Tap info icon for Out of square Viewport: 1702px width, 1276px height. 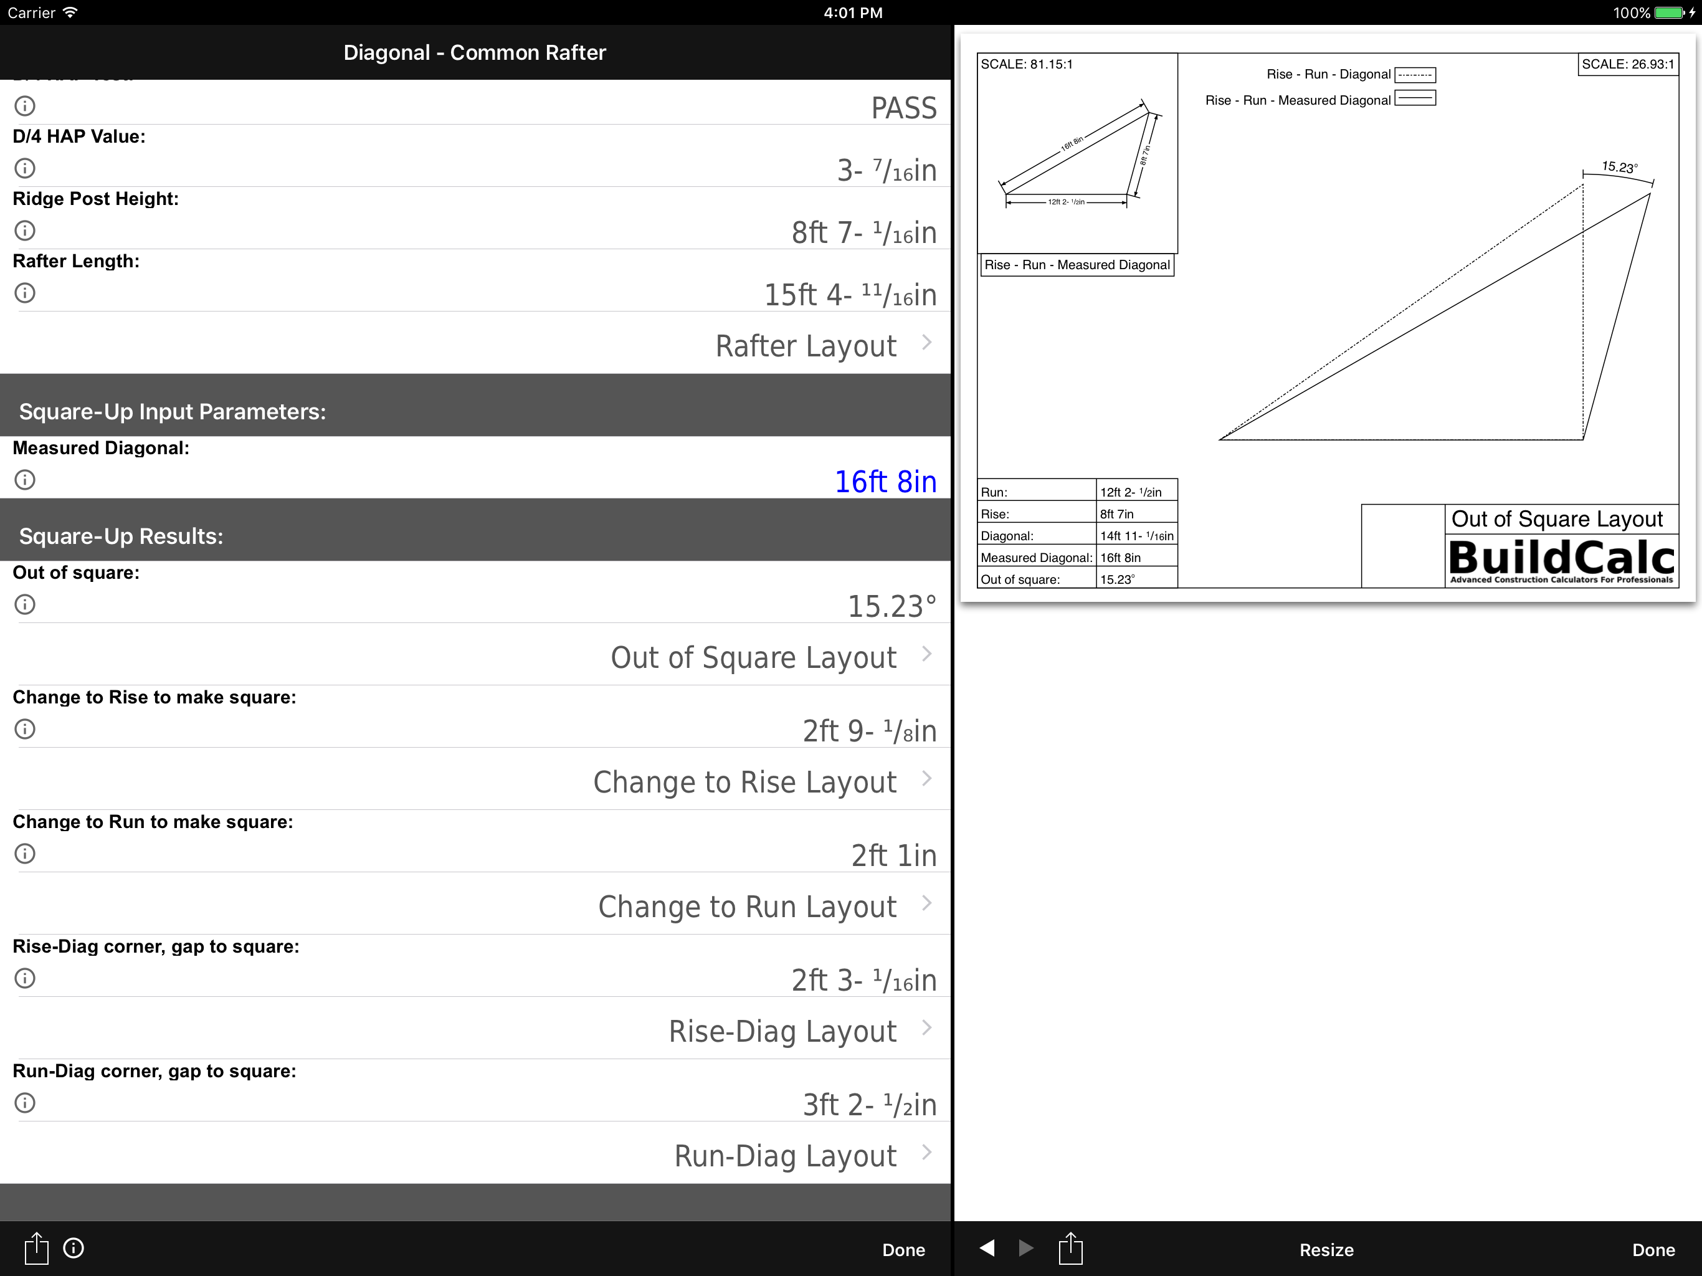click(x=25, y=604)
